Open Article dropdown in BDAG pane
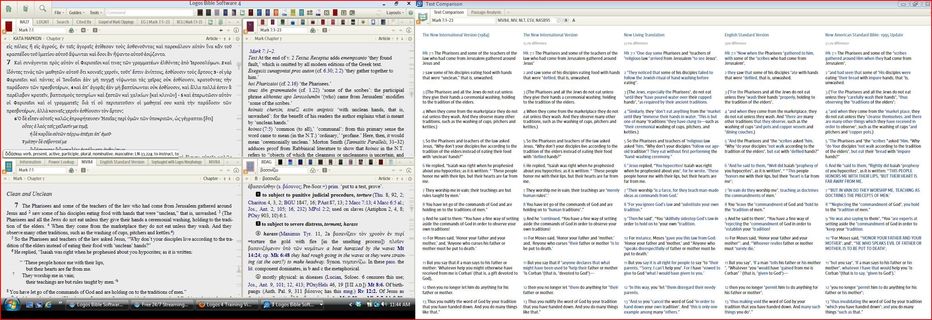Image resolution: width=932 pixels, height=320 pixels. click(386, 178)
